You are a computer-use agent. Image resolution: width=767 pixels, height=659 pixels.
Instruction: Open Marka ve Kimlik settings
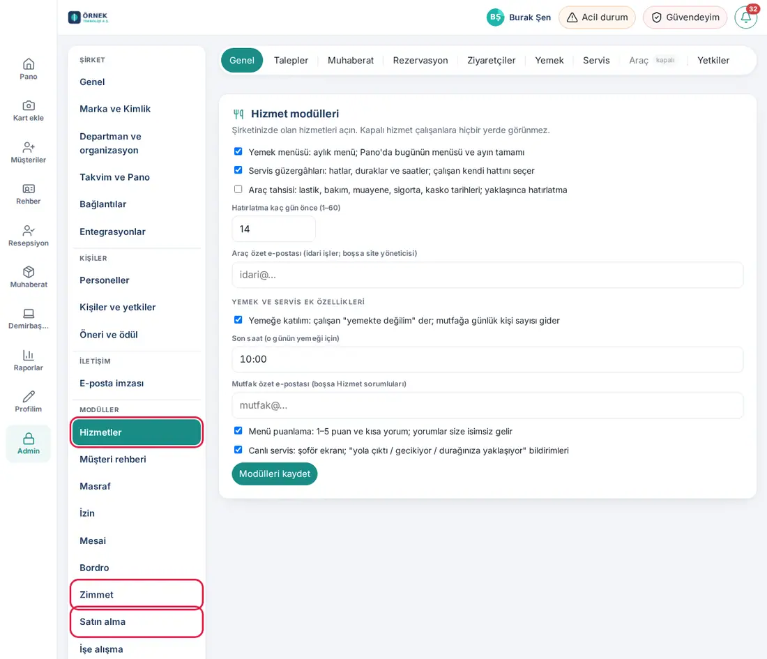137,109
